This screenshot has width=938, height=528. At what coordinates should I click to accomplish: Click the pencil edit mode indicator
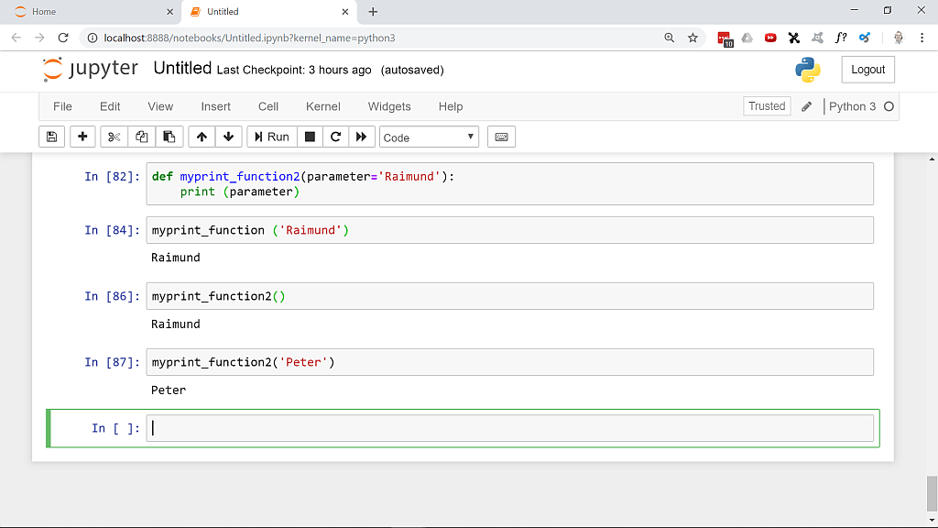[806, 106]
